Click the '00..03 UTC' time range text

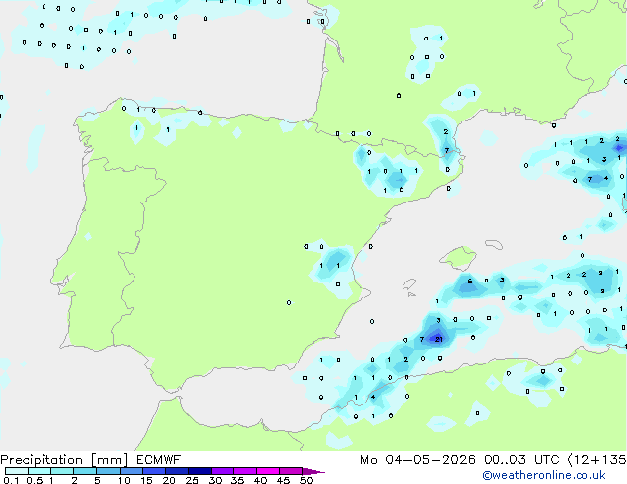tap(521, 460)
